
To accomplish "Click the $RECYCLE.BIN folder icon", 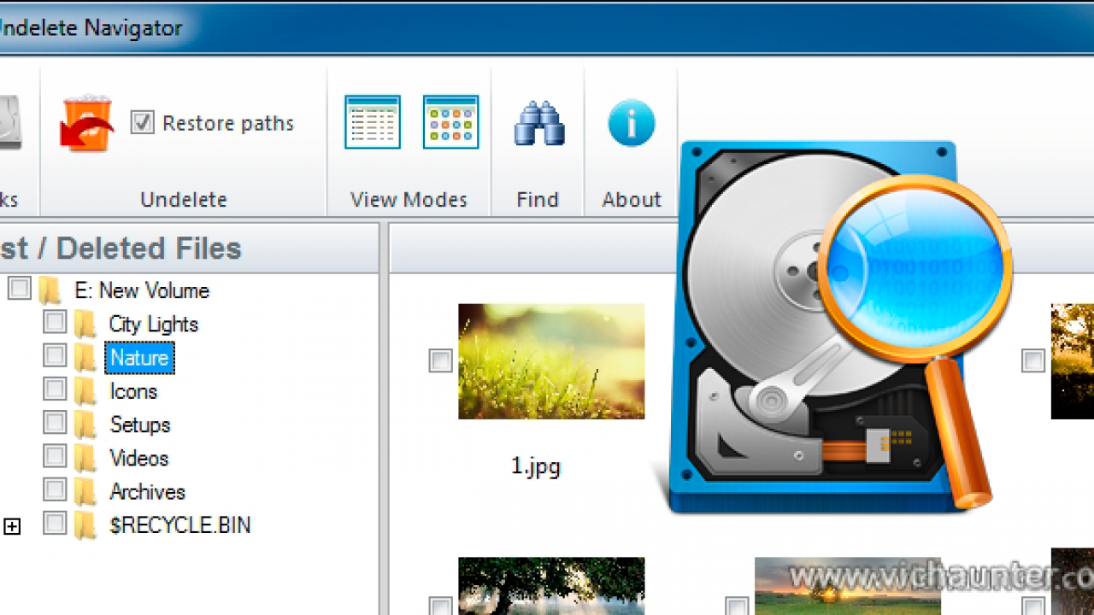I will click(x=85, y=525).
